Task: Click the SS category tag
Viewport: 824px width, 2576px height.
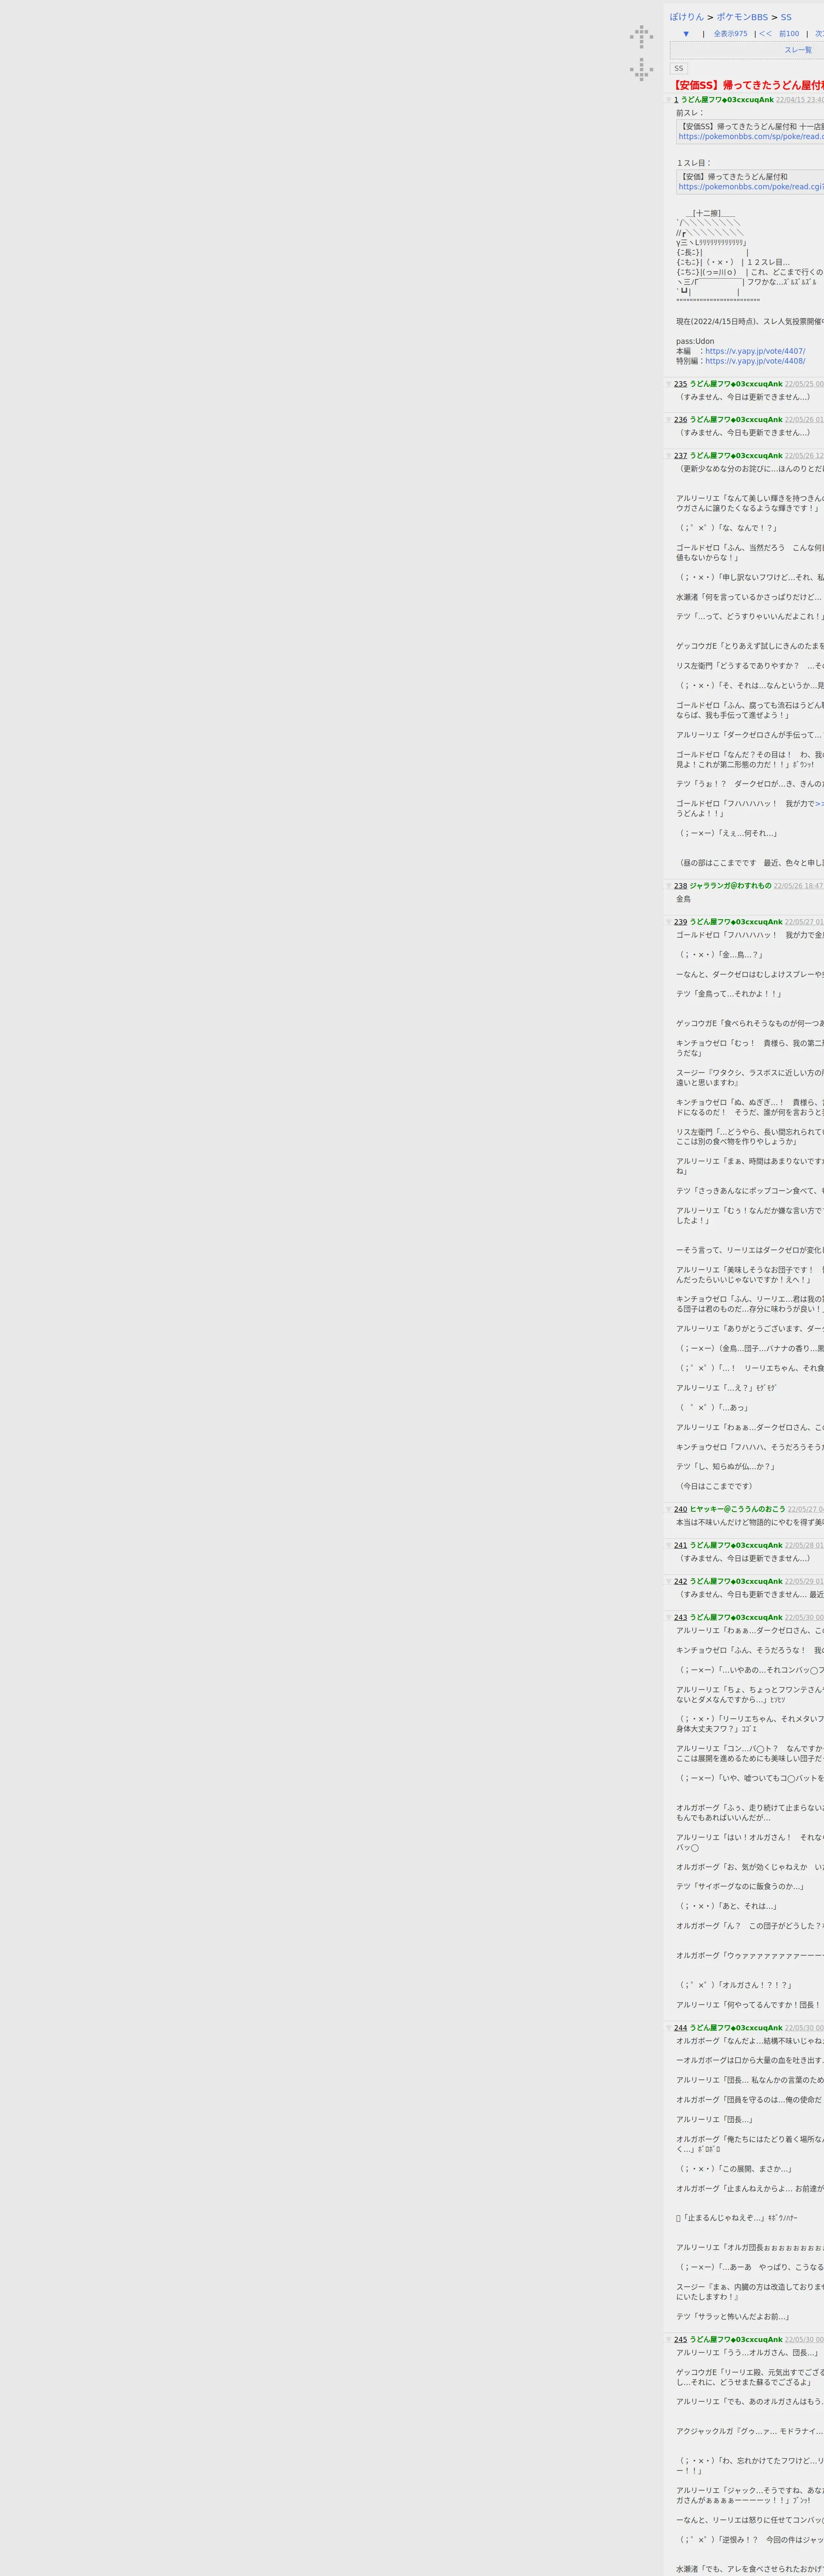Action: pos(679,69)
